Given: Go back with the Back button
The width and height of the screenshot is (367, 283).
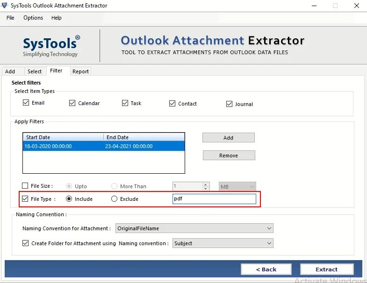Looking at the screenshot, I should (x=266, y=269).
